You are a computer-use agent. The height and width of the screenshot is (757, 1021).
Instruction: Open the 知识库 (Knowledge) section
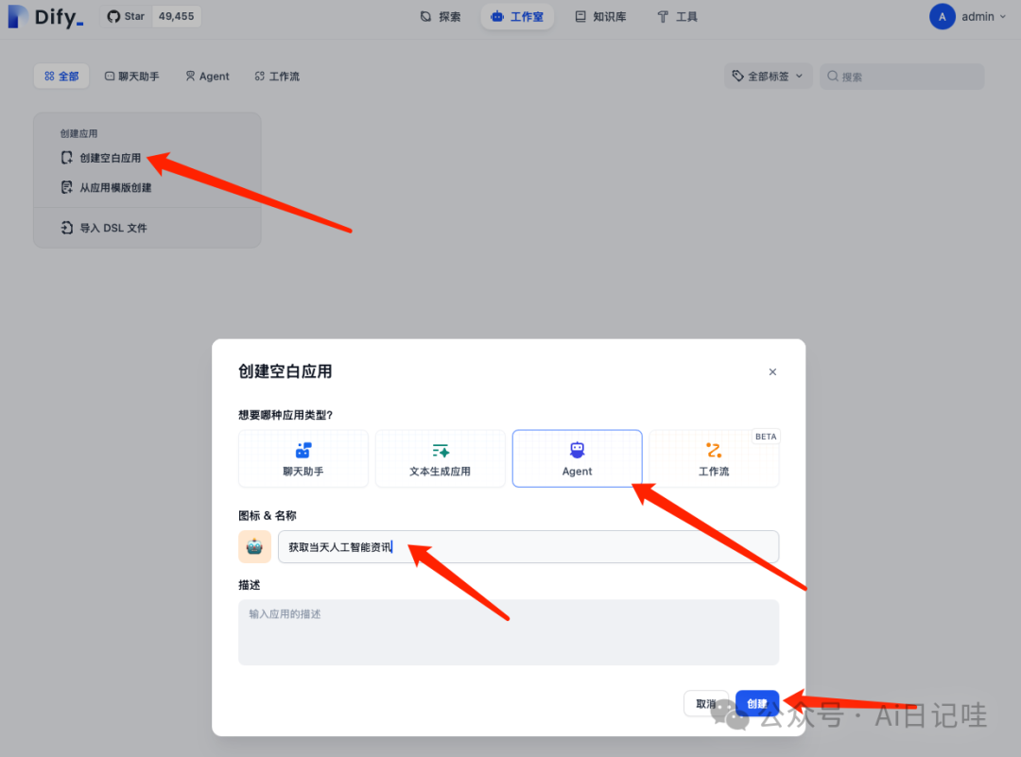click(600, 16)
